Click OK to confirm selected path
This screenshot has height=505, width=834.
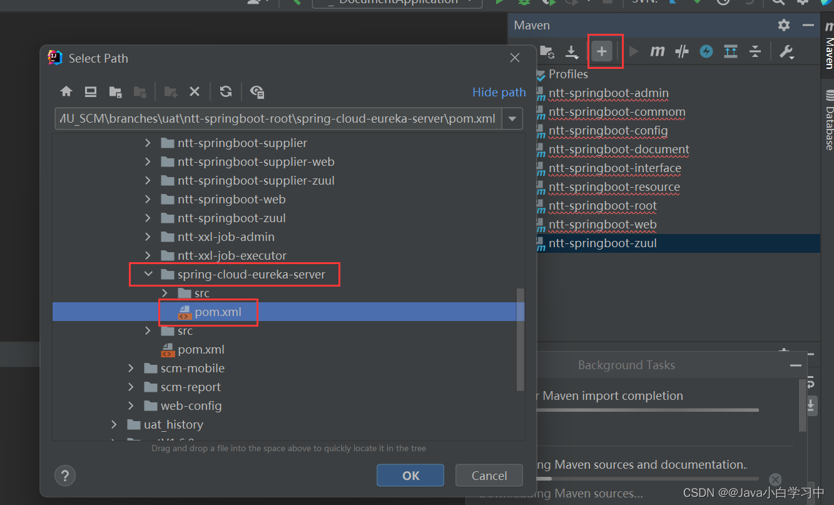[410, 476]
